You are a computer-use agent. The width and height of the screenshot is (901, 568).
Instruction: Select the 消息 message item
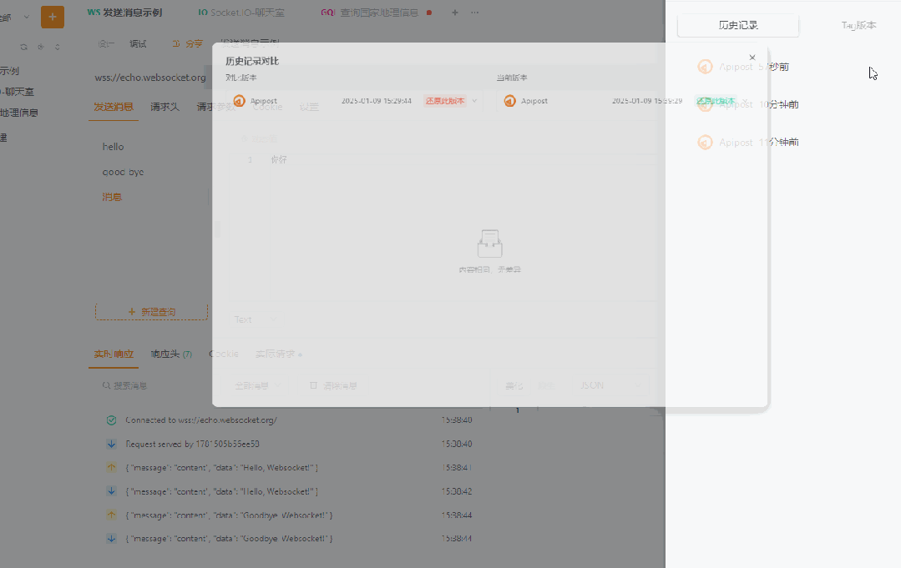pos(112,197)
